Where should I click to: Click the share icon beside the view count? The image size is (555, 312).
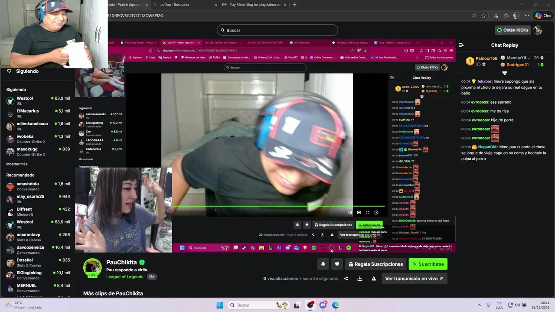point(346,279)
